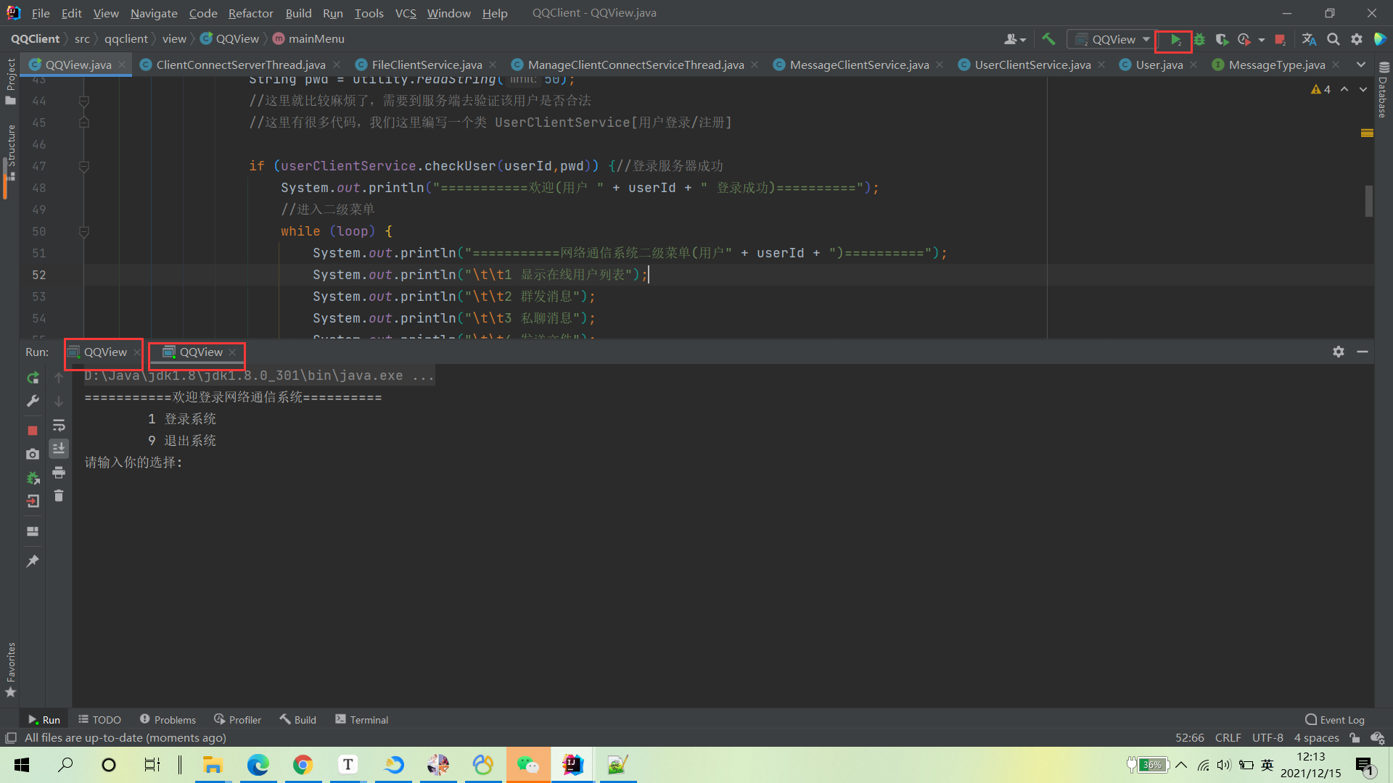Fold the while loop at line 50
The width and height of the screenshot is (1393, 783).
pos(84,231)
